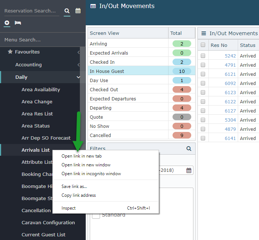This screenshot has width=259, height=240.
Task: Choose Open link in incognito window
Action: pos(91,174)
